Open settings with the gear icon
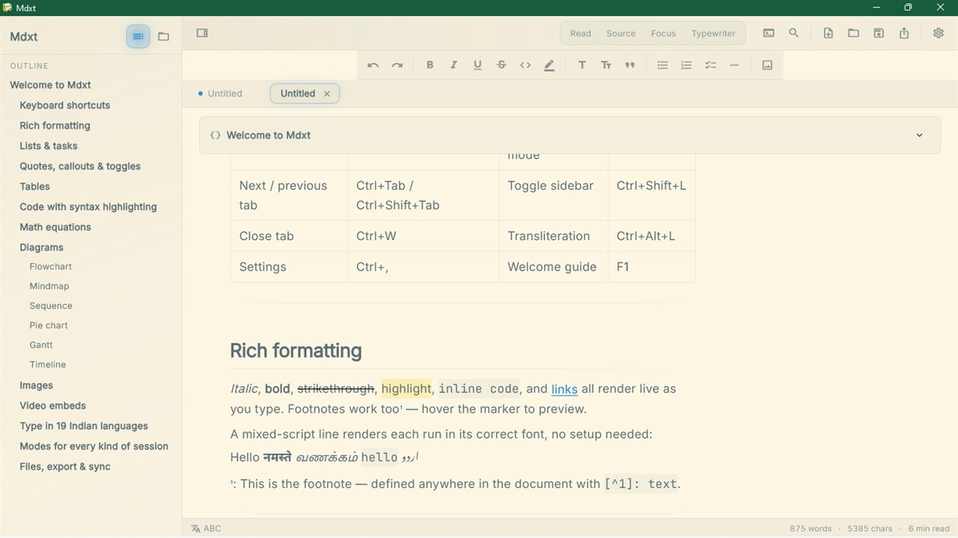958x538 pixels. (938, 33)
